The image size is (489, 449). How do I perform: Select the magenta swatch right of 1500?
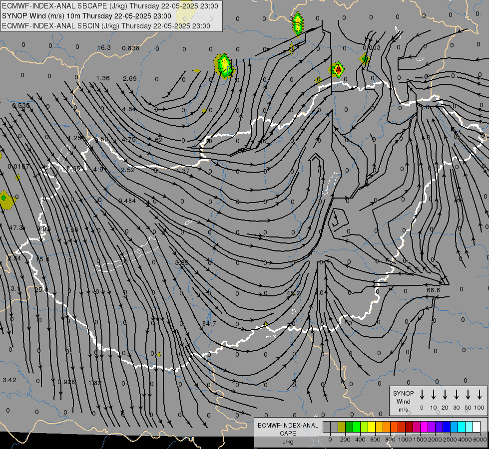tap(424, 427)
